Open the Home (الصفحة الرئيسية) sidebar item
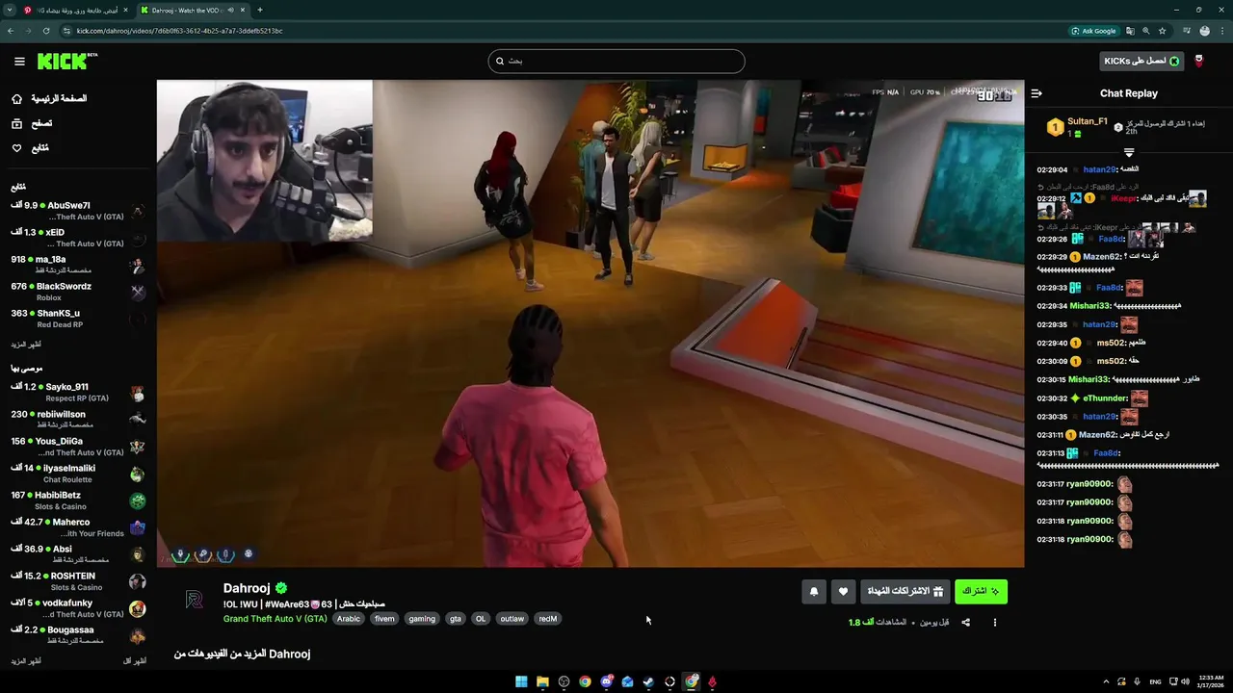Screen dimensions: 1233x693 48,98
